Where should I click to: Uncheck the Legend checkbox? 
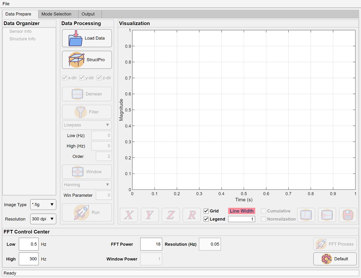click(206, 219)
